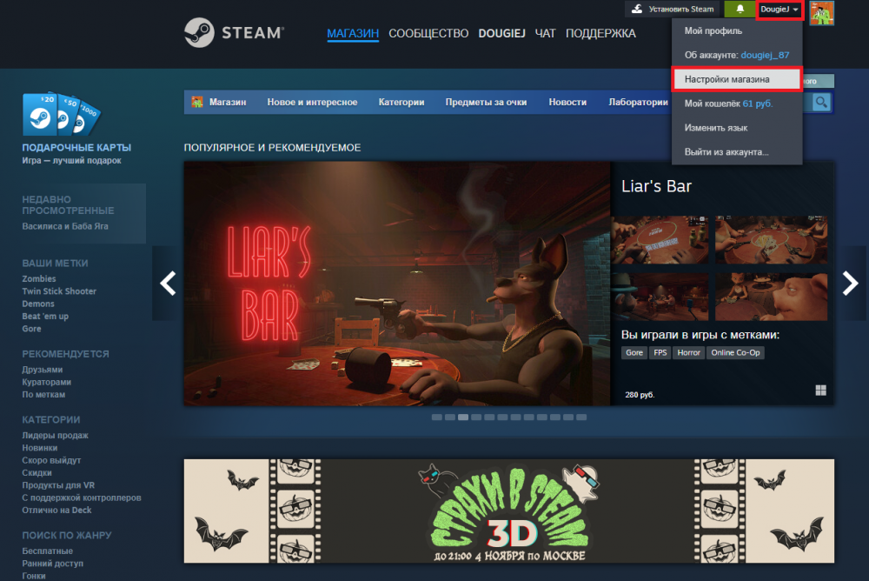Open Предметы за очки tab
The image size is (869, 581).
486,102
